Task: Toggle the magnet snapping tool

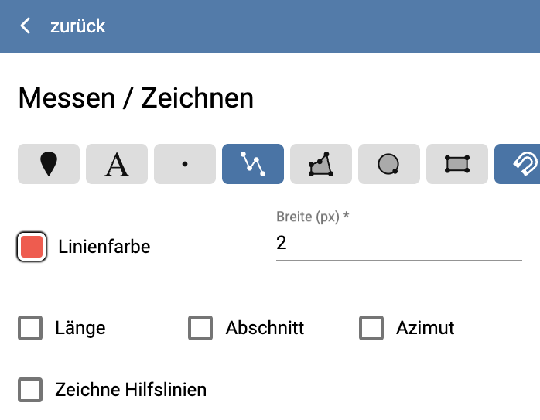Action: pyautogui.click(x=518, y=164)
